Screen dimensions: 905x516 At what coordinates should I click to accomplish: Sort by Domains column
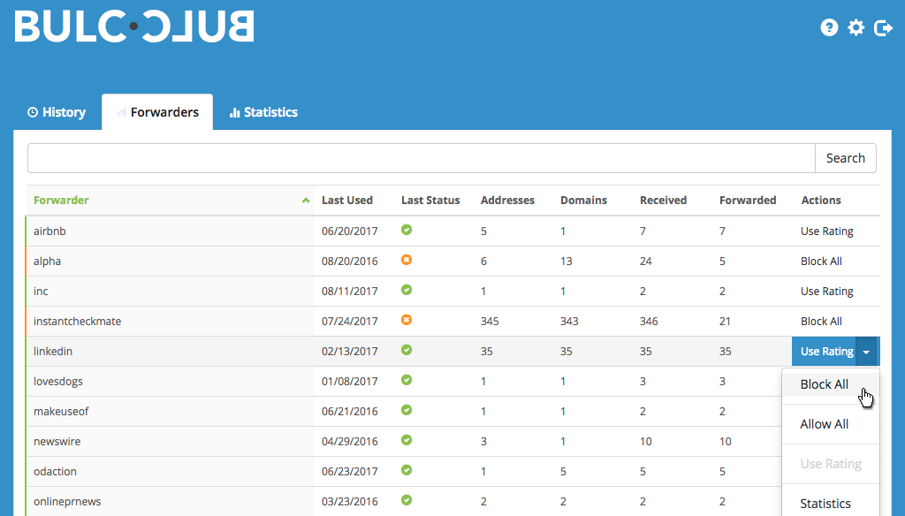583,201
